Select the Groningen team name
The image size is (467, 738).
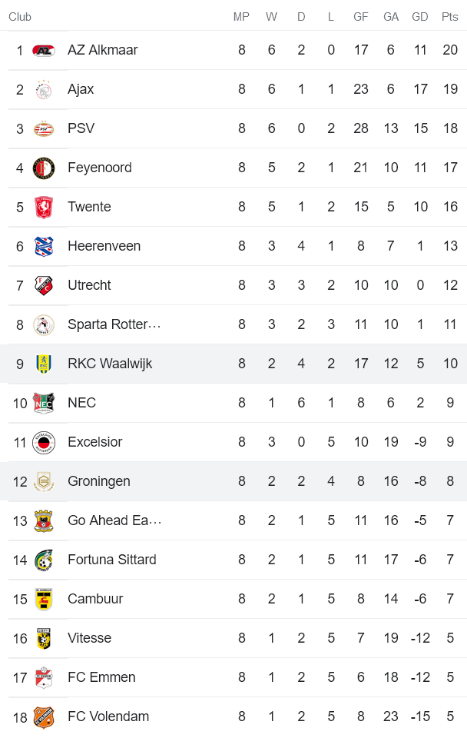(x=99, y=481)
